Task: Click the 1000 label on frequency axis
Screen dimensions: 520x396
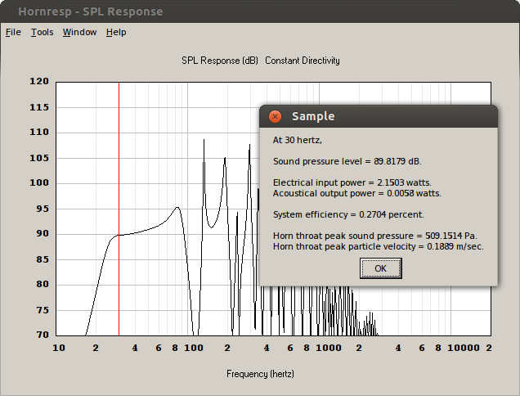Action: pos(329,348)
